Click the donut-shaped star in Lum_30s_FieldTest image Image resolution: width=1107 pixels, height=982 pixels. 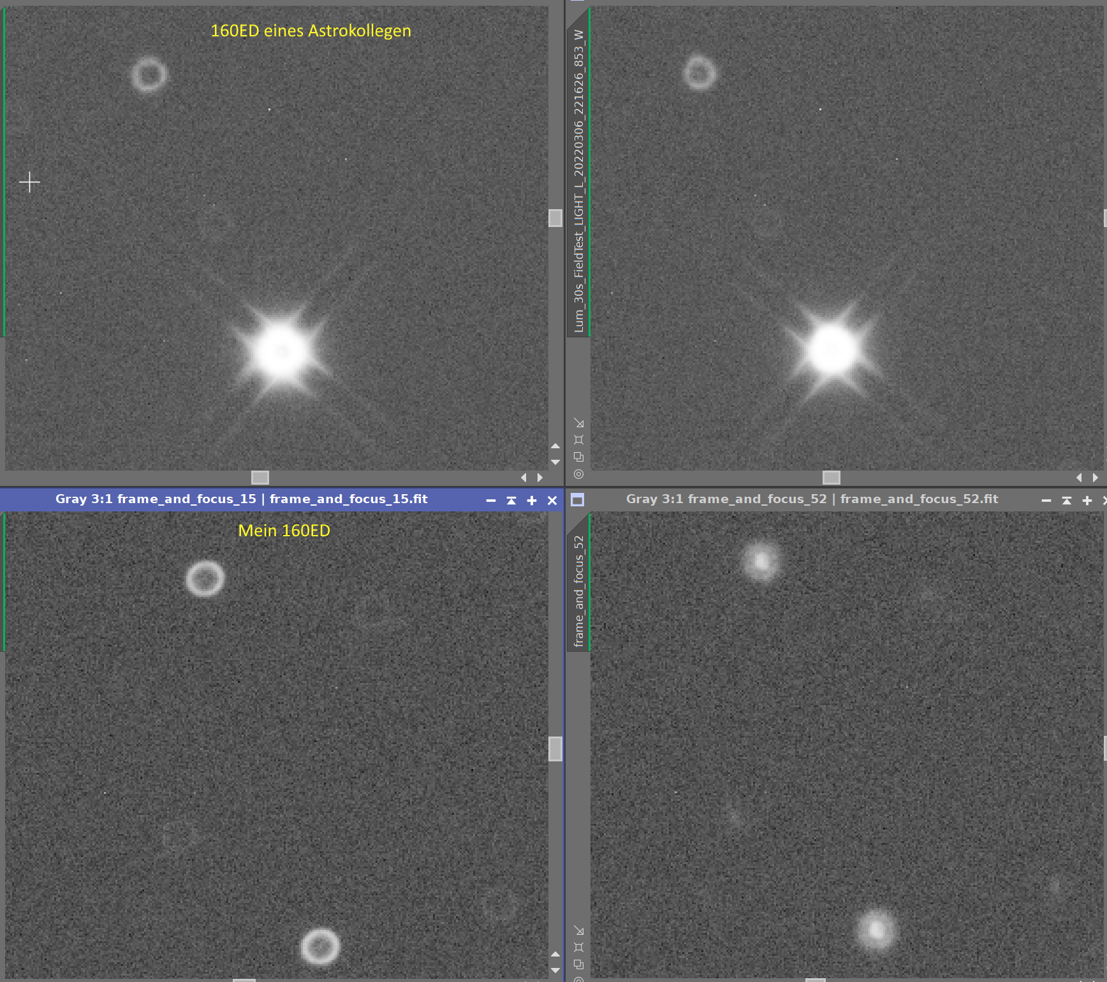click(x=700, y=72)
